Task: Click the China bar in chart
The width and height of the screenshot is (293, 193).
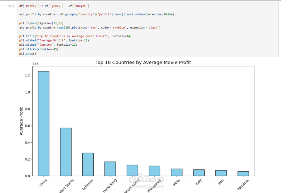Action: pyautogui.click(x=44, y=123)
